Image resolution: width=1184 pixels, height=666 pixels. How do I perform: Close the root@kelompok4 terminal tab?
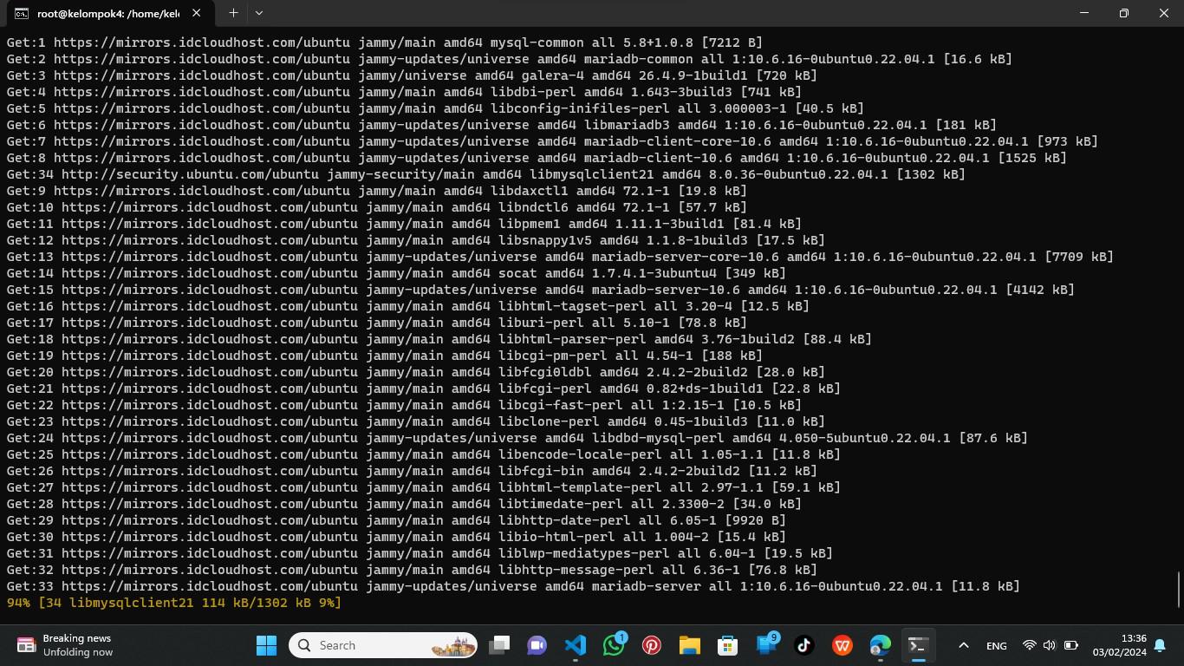tap(196, 13)
